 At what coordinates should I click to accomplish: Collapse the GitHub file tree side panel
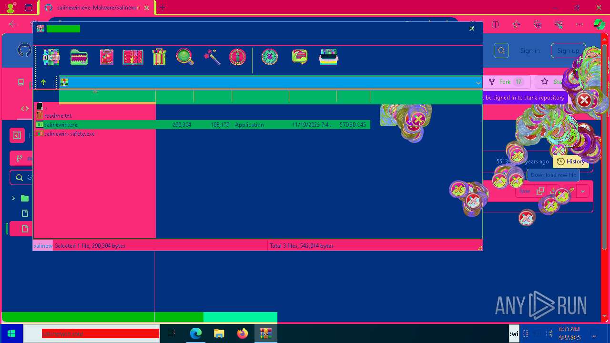click(x=17, y=135)
